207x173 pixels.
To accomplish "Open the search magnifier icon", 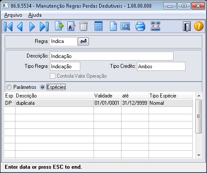I will point(125,26).
